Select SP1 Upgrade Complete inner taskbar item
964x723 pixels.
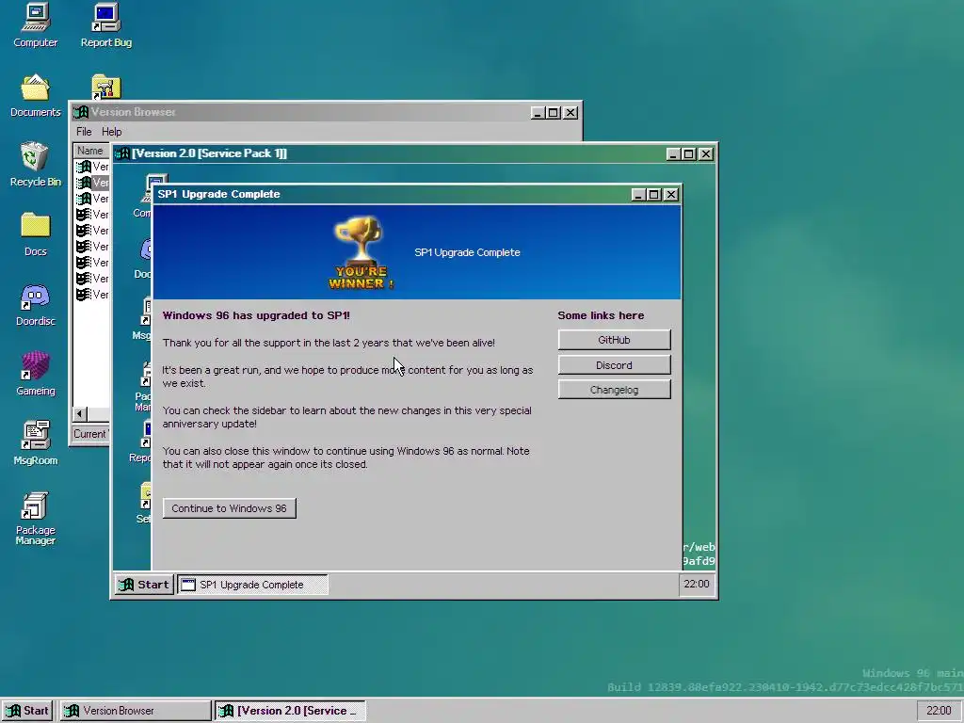click(252, 585)
